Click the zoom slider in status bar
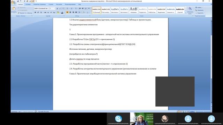The width and height of the screenshot is (223, 125). click(x=203, y=111)
